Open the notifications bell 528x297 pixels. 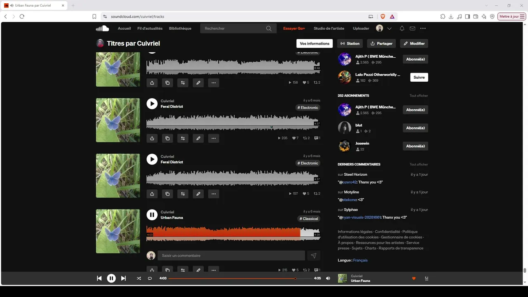(402, 28)
